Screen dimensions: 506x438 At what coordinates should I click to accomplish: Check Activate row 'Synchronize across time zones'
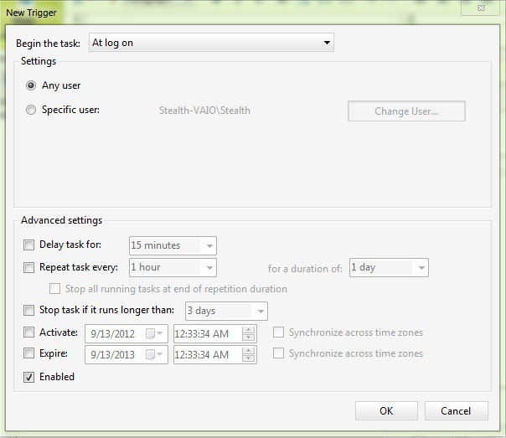click(x=278, y=332)
